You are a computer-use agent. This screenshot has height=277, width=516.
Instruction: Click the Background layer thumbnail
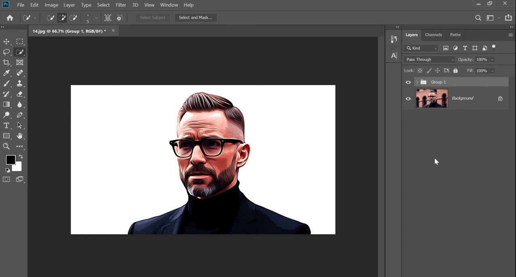point(432,98)
